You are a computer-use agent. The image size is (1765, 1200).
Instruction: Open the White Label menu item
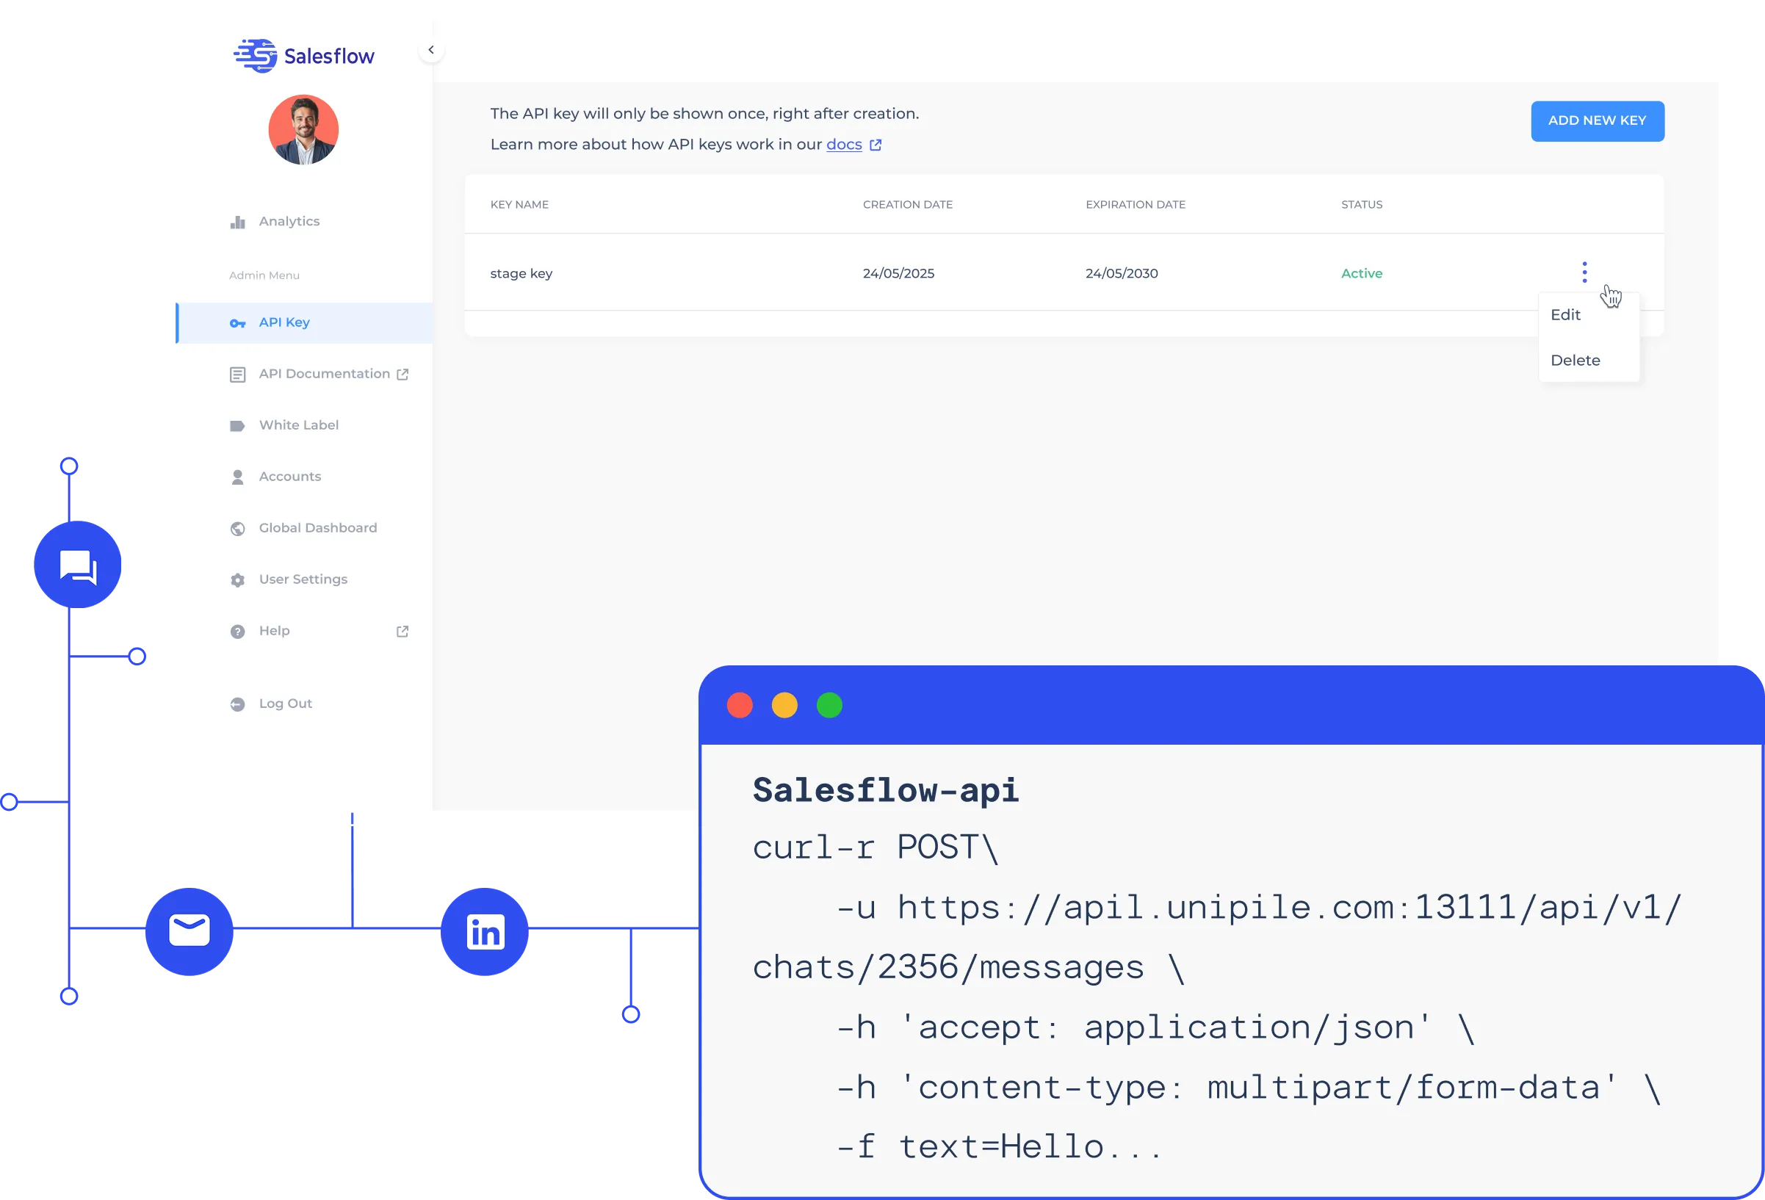click(298, 425)
